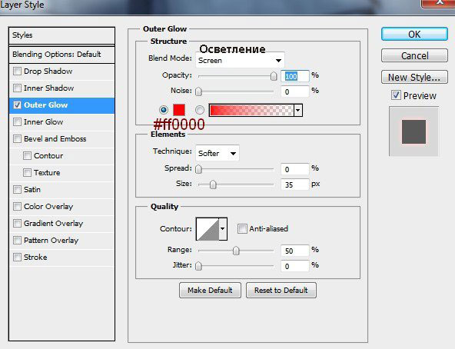Click the style preview thumbnail
Image resolution: width=455 pixels, height=349 pixels.
[x=413, y=131]
